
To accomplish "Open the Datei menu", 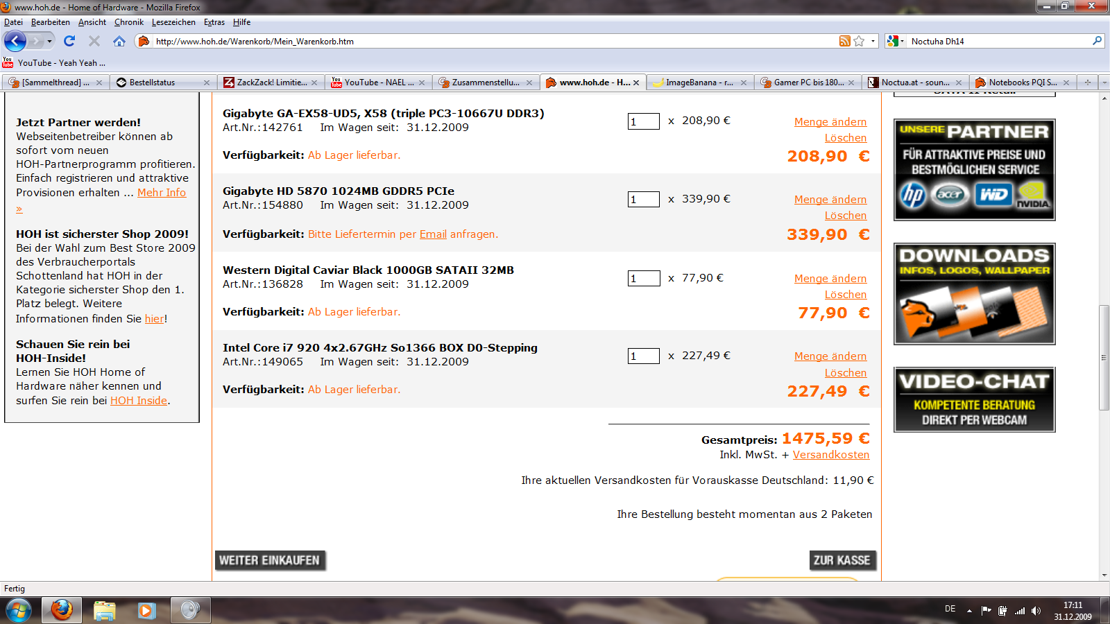I will tap(13, 22).
